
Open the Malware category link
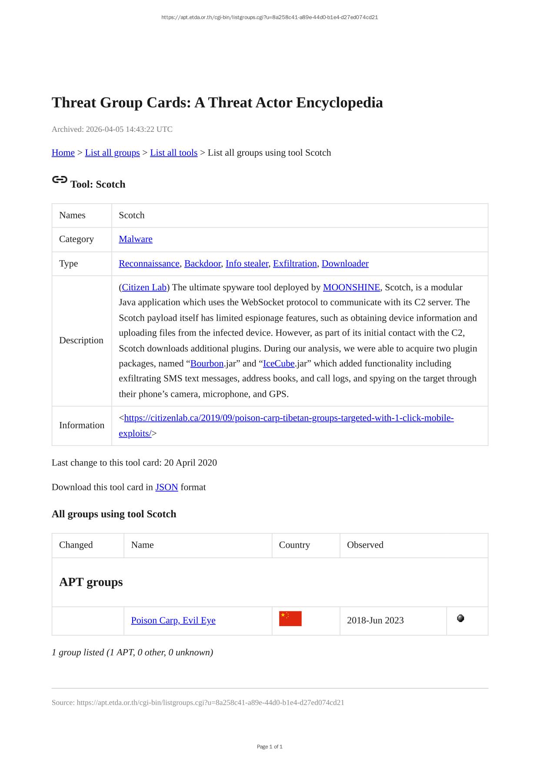[136, 239]
